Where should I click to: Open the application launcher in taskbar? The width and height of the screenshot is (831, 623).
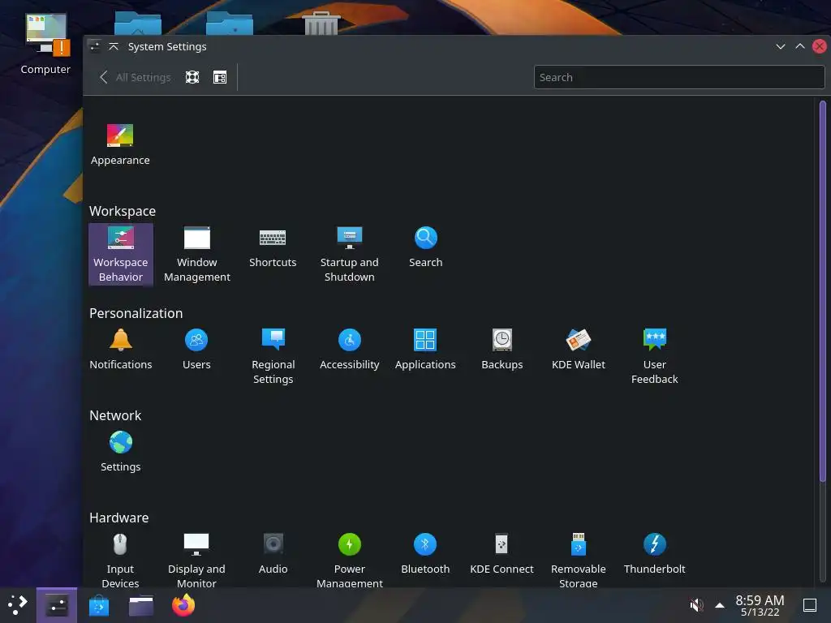pos(18,605)
